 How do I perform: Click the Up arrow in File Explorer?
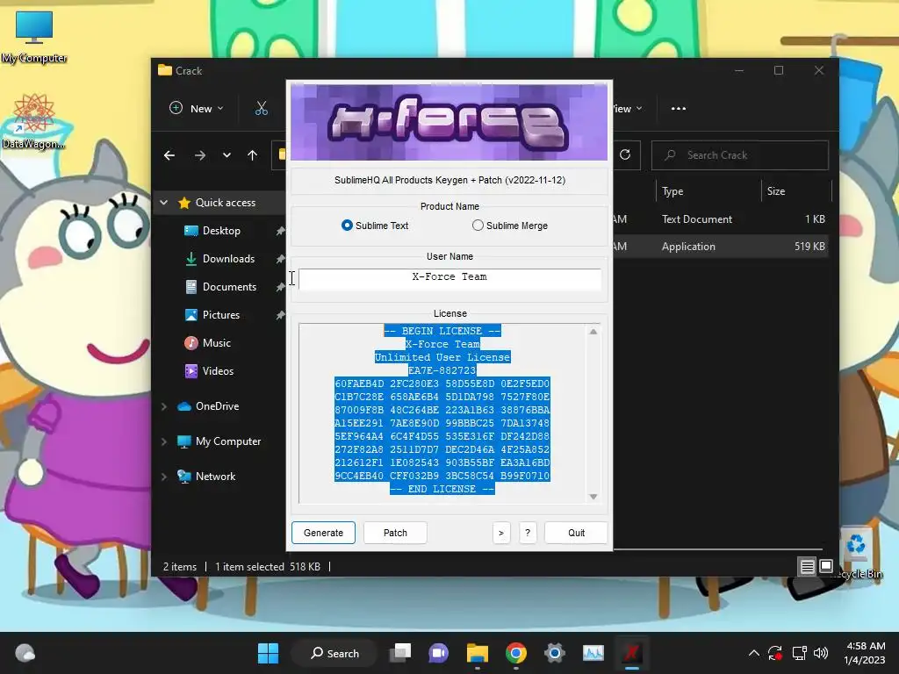[252, 155]
